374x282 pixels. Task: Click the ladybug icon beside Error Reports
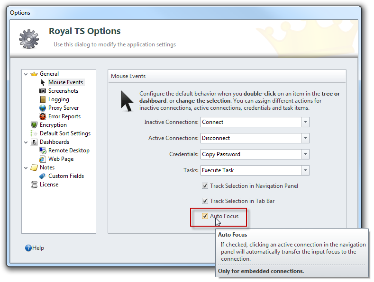coord(43,116)
